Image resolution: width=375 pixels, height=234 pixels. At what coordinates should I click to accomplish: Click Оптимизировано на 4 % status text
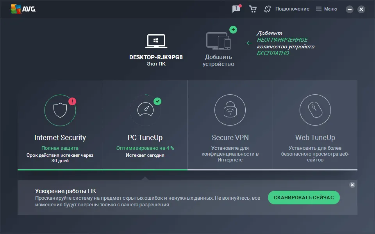(x=145, y=148)
